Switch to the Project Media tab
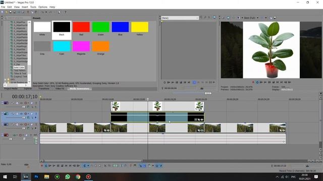This screenshot has height=181, width=323. [11, 88]
